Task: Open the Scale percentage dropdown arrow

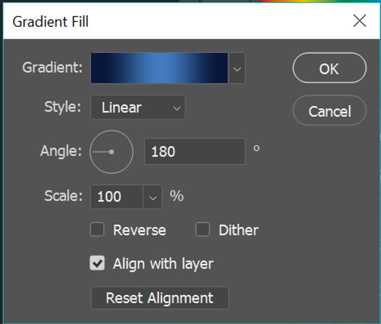Action: 153,197
